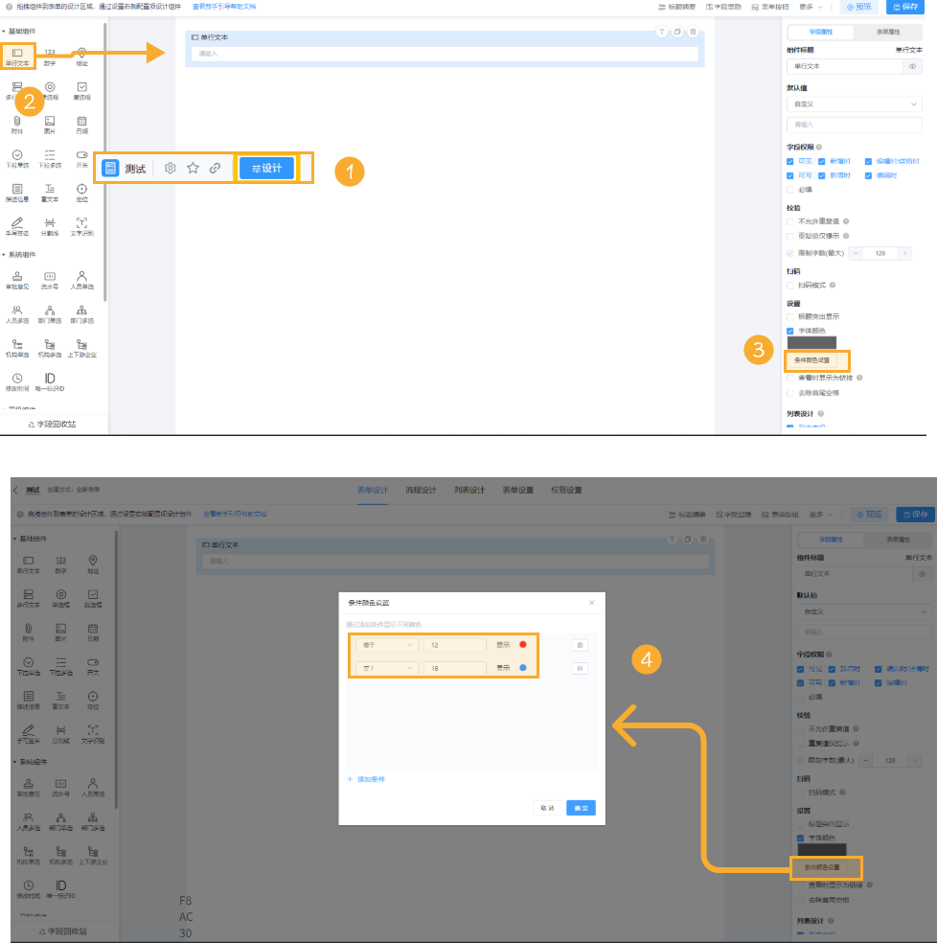The height and width of the screenshot is (943, 937).
Task: Select the 附件 attachment component icon
Action: [17, 122]
